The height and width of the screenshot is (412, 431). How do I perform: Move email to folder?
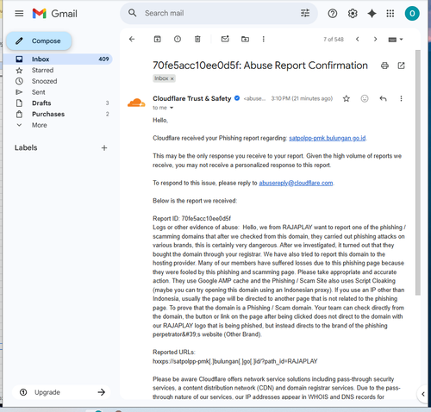245,39
